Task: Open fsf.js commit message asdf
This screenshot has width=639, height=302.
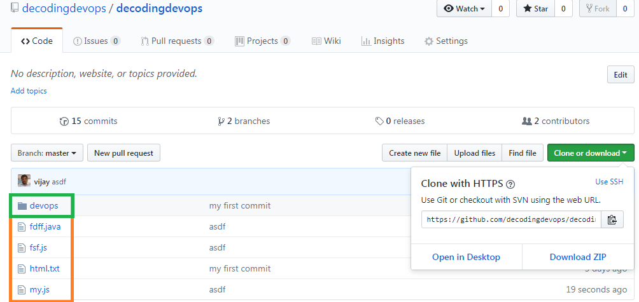Action: 217,248
